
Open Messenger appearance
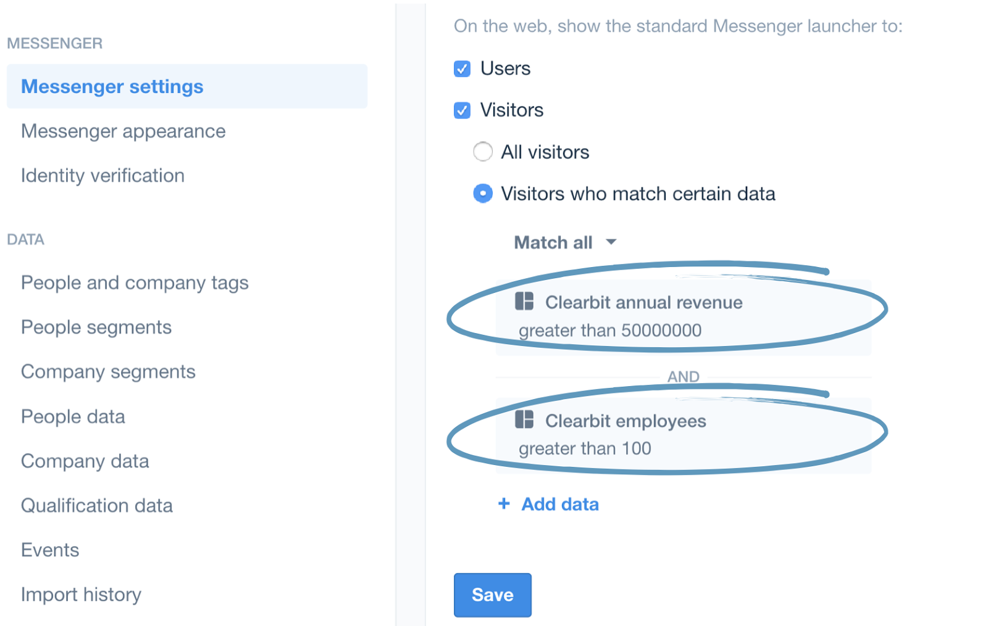(123, 131)
